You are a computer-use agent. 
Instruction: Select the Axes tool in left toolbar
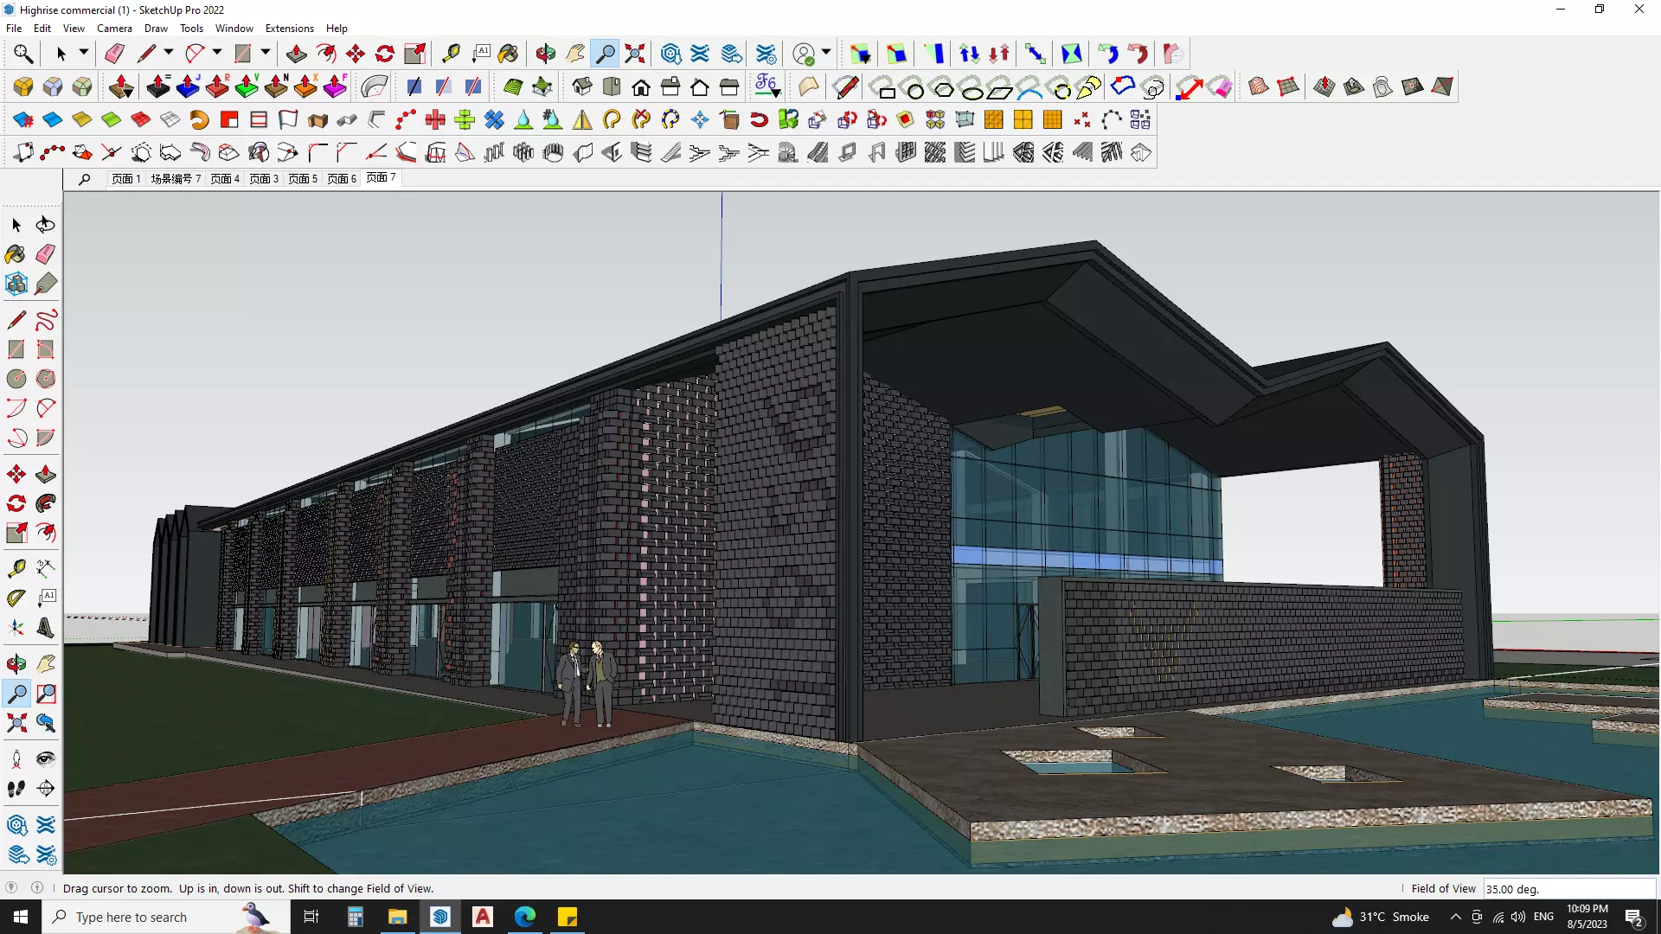(x=16, y=628)
